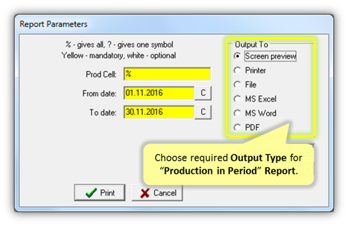
Task: Click the Report Parameters title bar
Action: [174, 24]
